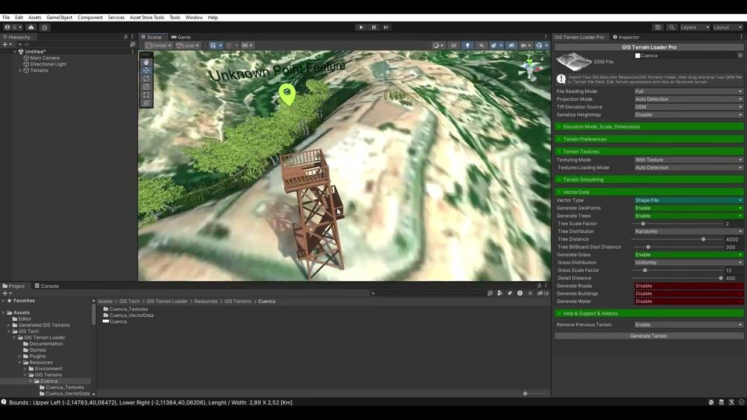
Task: Open the version control settings icon
Action: pos(44,27)
